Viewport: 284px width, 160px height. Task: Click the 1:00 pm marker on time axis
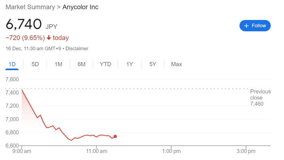[171, 151]
